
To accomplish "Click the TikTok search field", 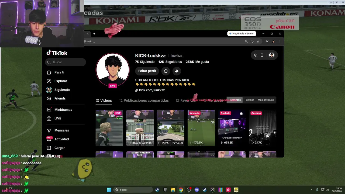I will click(65, 62).
